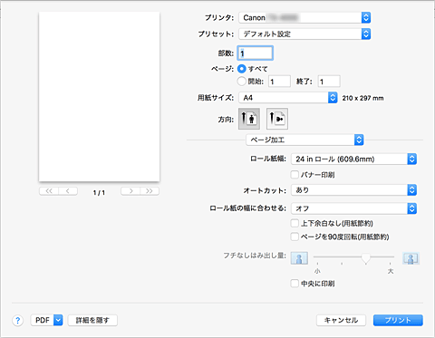Image resolution: width=435 pixels, height=338 pixels.
Task: Click the 終了 page number field
Action: 329,82
